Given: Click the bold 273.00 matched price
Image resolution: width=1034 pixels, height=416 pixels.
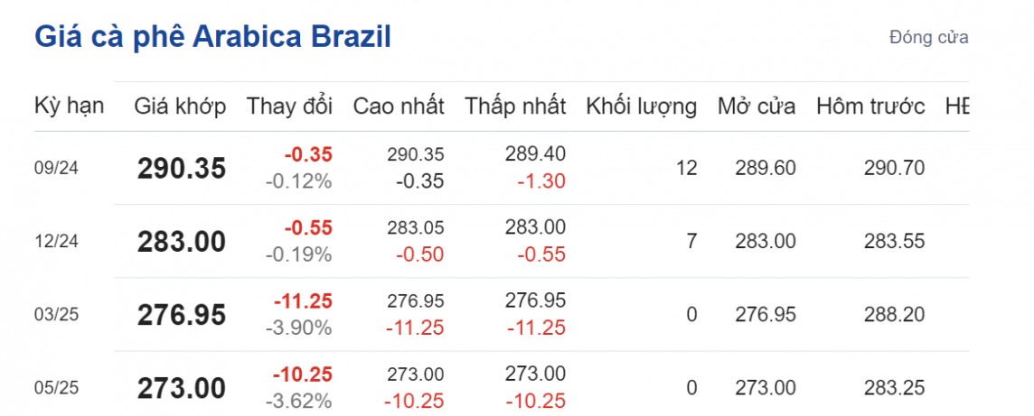Looking at the screenshot, I should pos(182,388).
